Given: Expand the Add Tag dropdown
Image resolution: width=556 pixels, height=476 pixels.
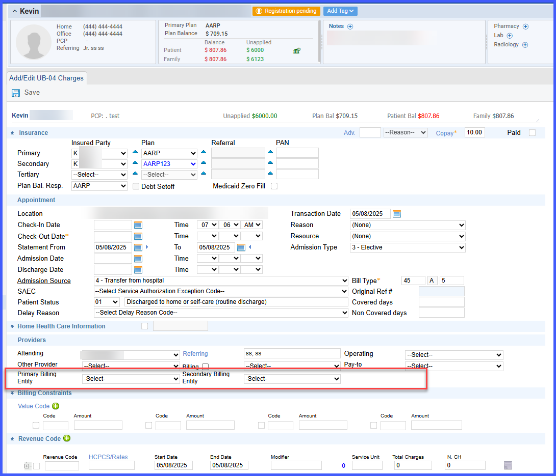Looking at the screenshot, I should click(x=340, y=11).
